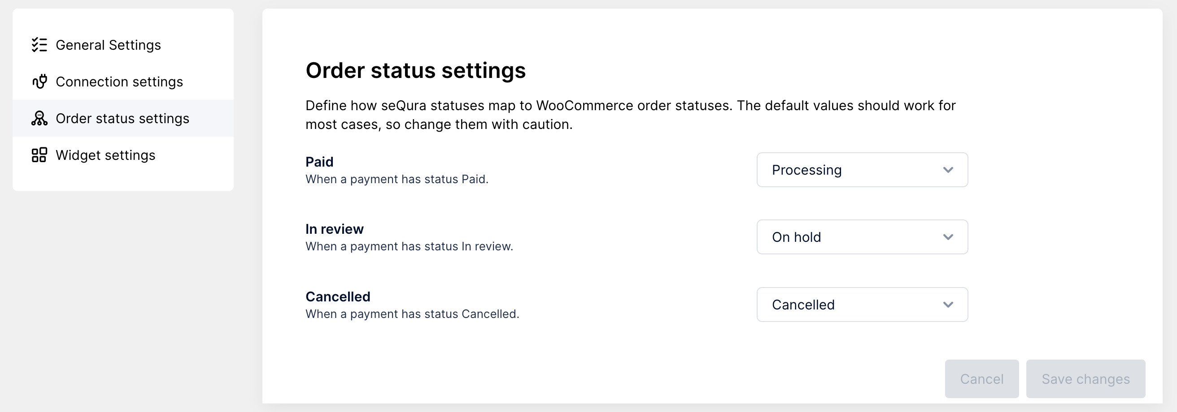Click the Order status settings page heading

click(x=415, y=70)
